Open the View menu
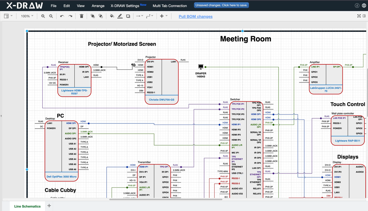 81,6
